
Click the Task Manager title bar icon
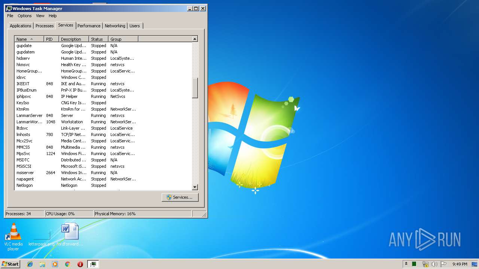pyautogui.click(x=9, y=8)
